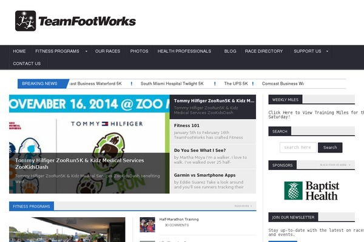Open the Contact Us page

[x=27, y=64]
